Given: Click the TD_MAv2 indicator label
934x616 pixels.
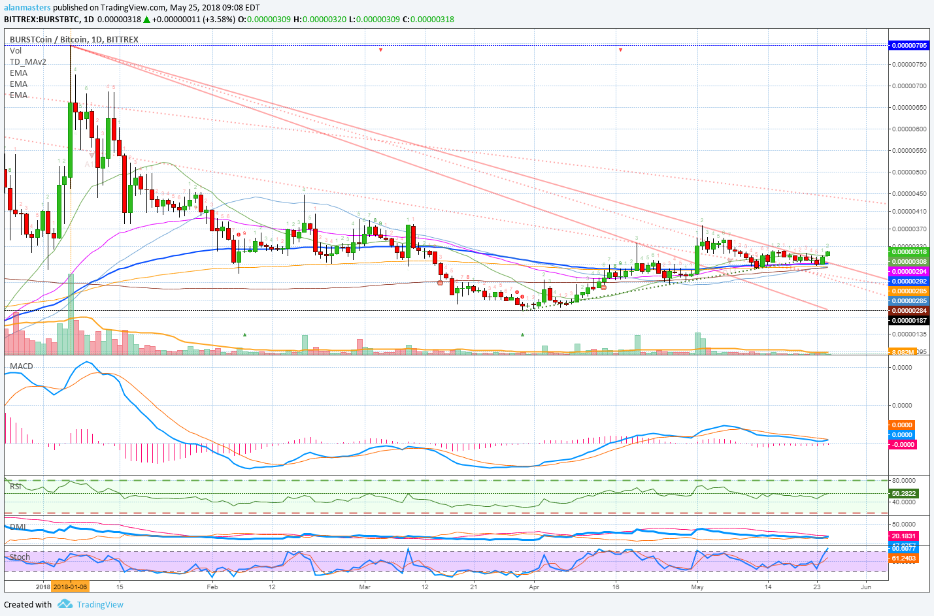Looking at the screenshot, I should pos(28,61).
